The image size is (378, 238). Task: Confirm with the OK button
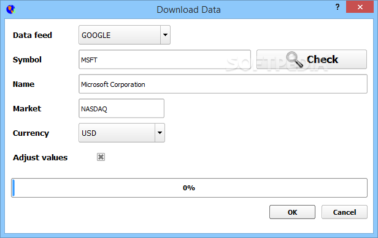coord(292,212)
